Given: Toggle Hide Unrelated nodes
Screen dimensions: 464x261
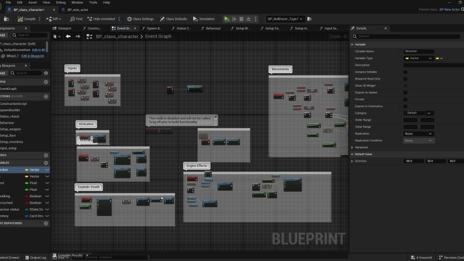Looking at the screenshot, I should pos(102,19).
